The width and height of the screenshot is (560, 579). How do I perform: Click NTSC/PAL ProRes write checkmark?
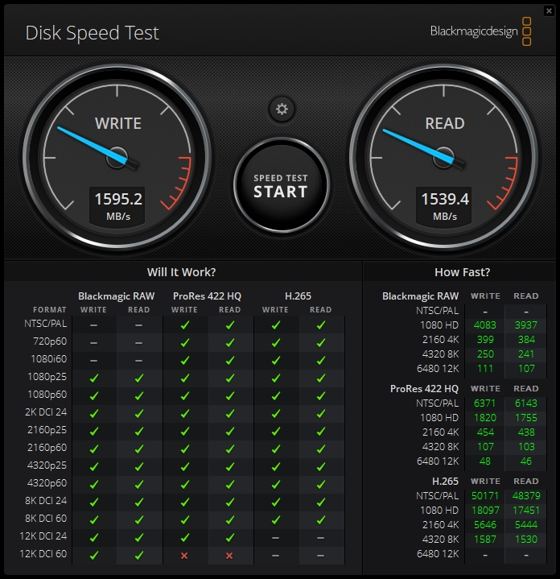(185, 325)
